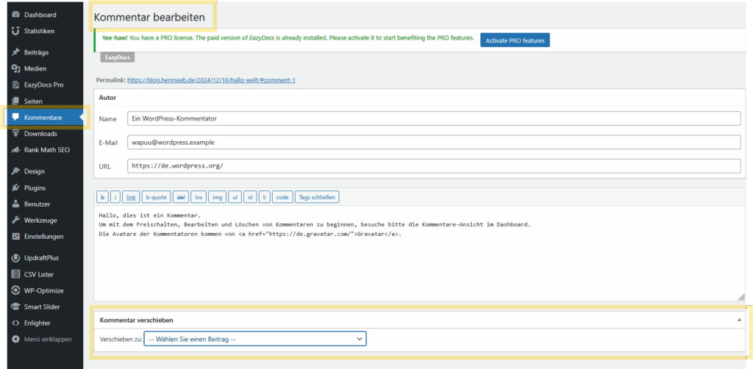Open the comment permalink URL

(211, 79)
